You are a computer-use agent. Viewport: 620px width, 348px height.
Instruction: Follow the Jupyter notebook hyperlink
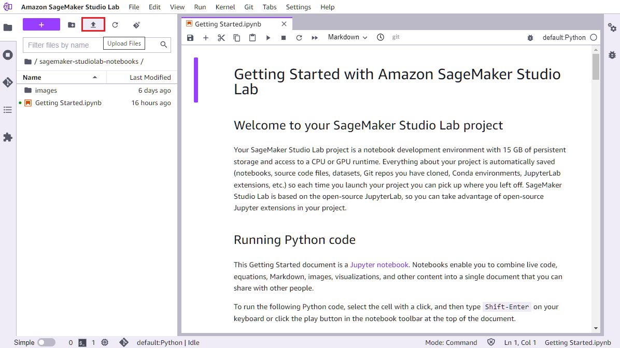379,265
